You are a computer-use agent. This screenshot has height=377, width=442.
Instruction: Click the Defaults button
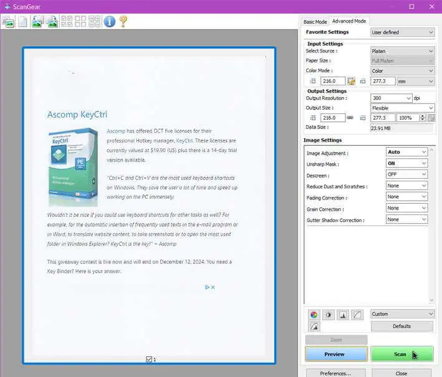(x=401, y=327)
